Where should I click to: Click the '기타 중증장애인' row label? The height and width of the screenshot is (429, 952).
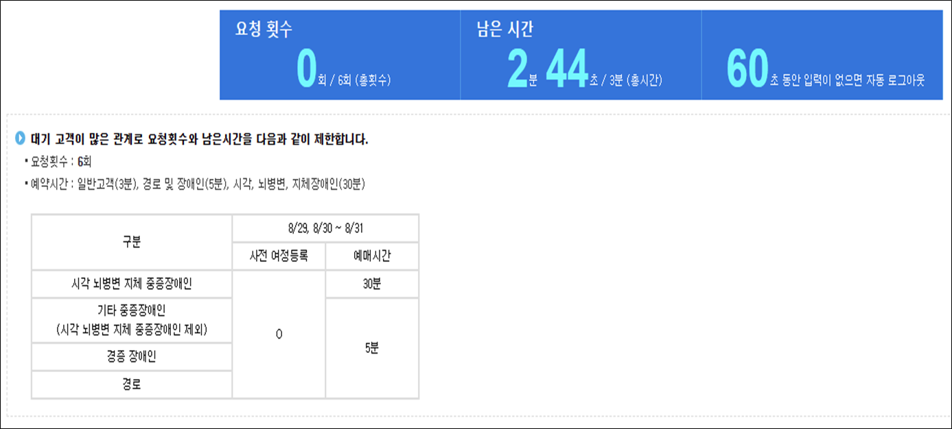coord(132,321)
